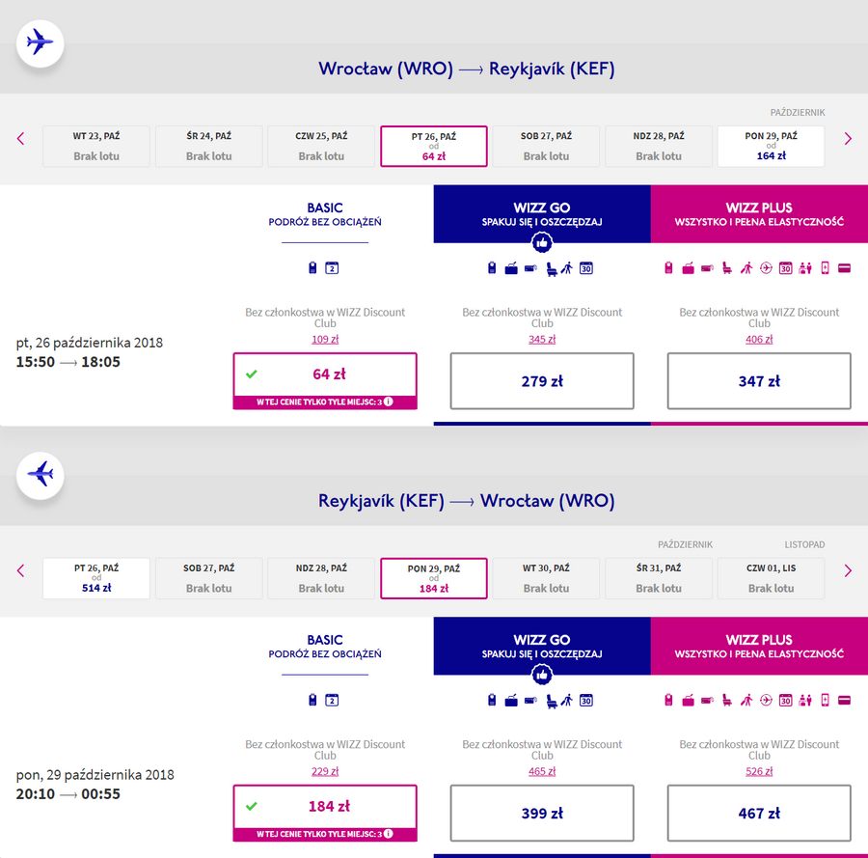Click outbound WIZZ PLUS calendar 30 icon
Viewport: 868px width, 858px height.
785,268
